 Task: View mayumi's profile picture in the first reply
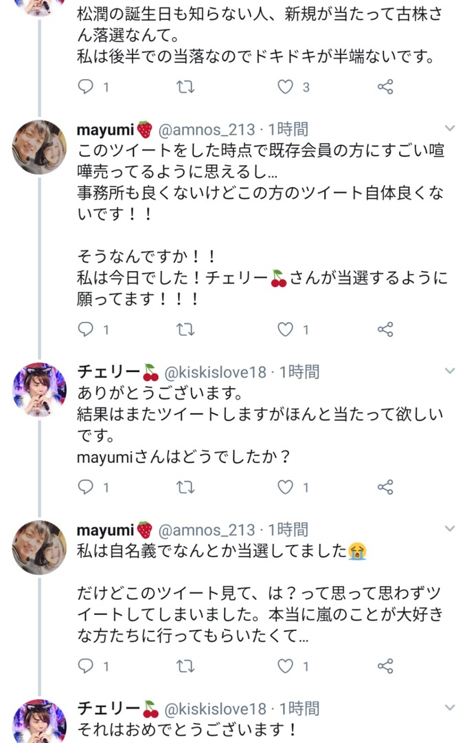[39, 147]
